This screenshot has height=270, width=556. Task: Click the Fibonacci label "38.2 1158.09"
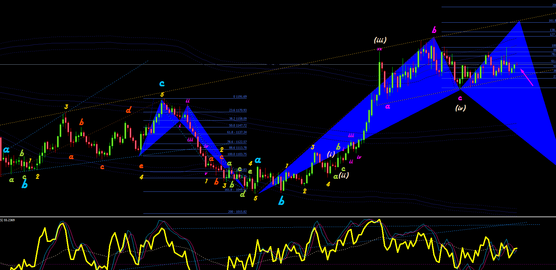[238, 119]
